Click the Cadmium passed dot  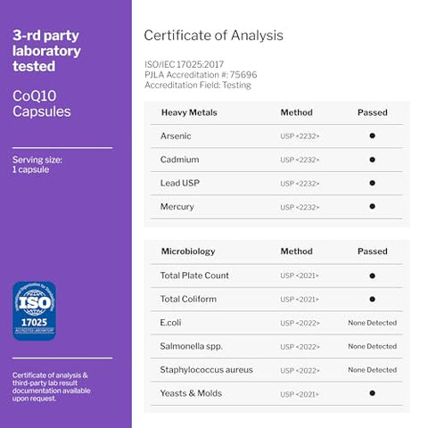coord(372,160)
